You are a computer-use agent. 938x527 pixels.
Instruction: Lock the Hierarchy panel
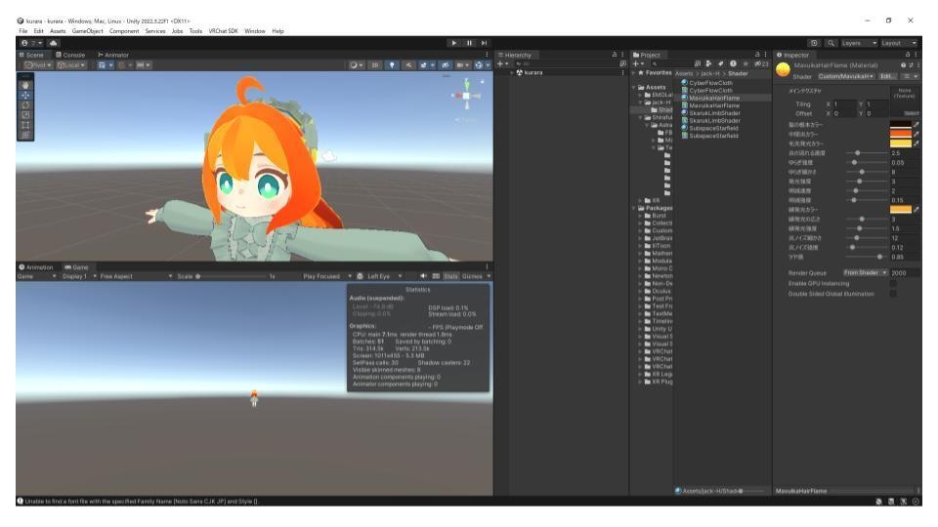point(615,55)
